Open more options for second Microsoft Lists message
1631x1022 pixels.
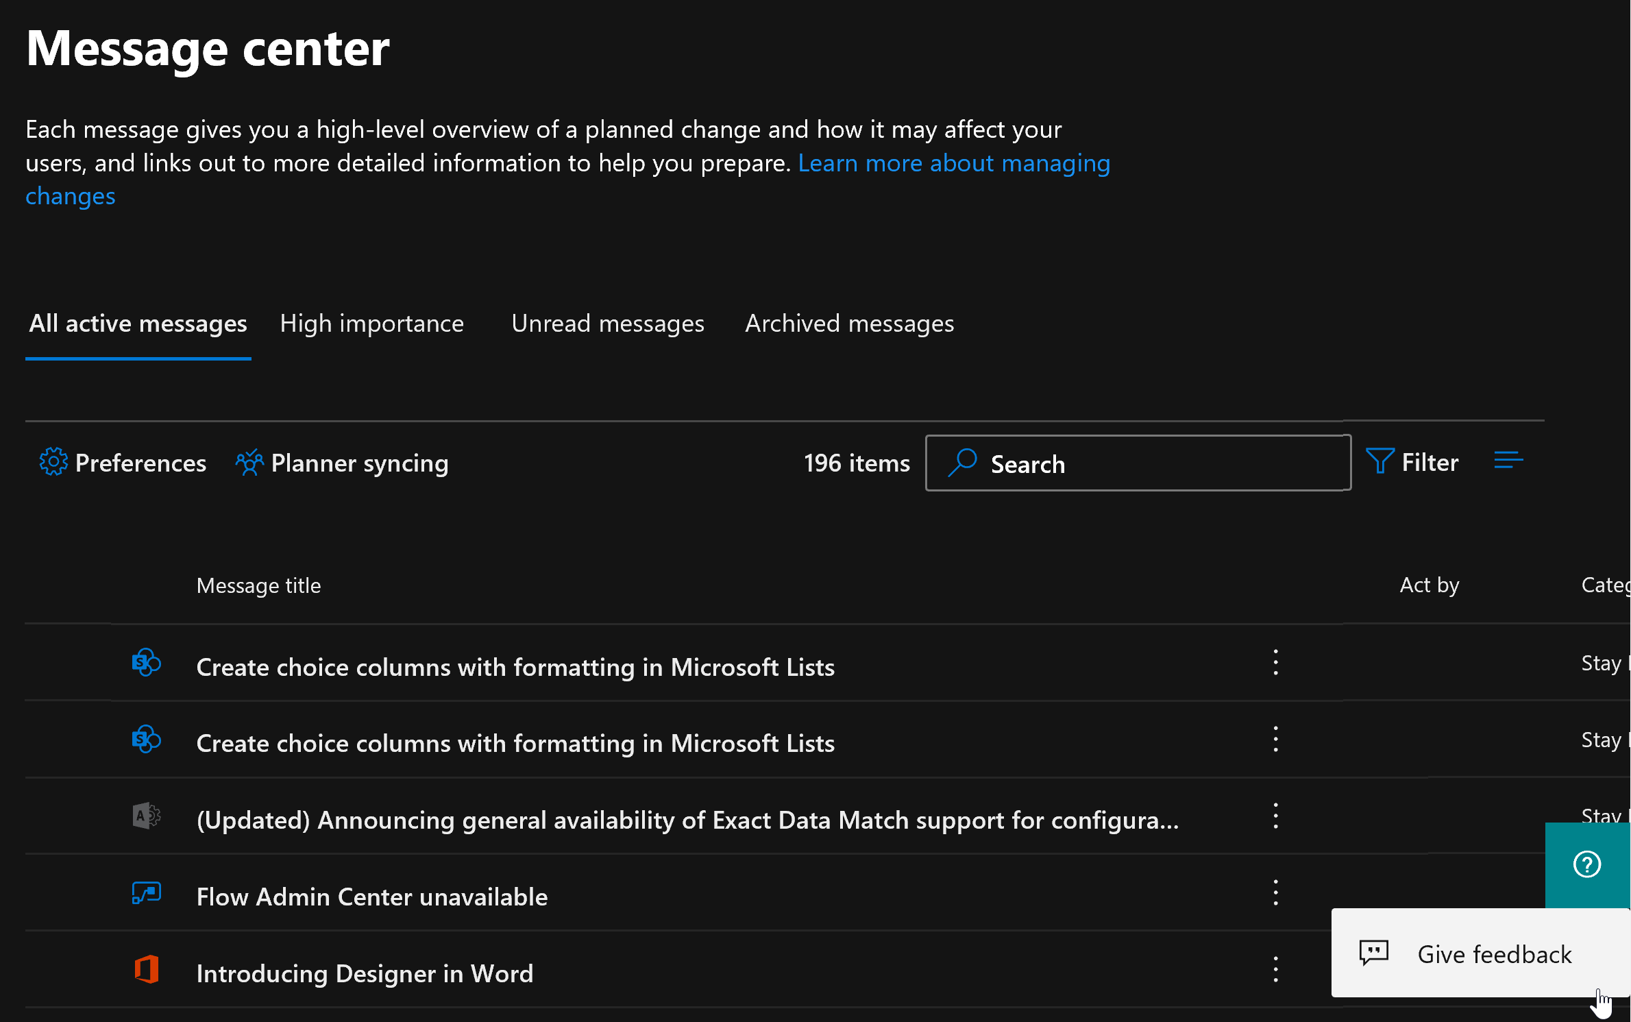(x=1275, y=740)
